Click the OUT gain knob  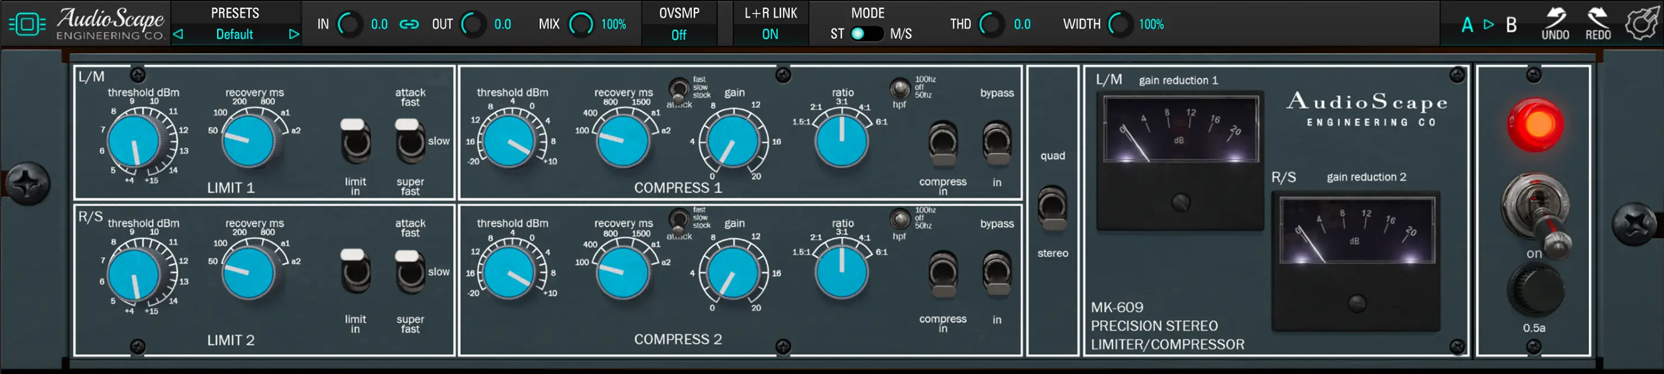pyautogui.click(x=472, y=25)
